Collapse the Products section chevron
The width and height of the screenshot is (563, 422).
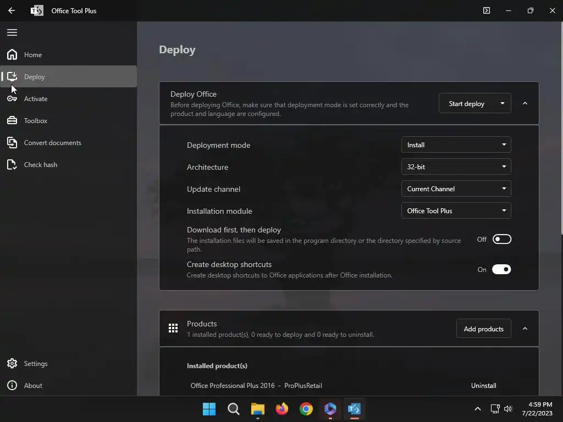(x=525, y=329)
